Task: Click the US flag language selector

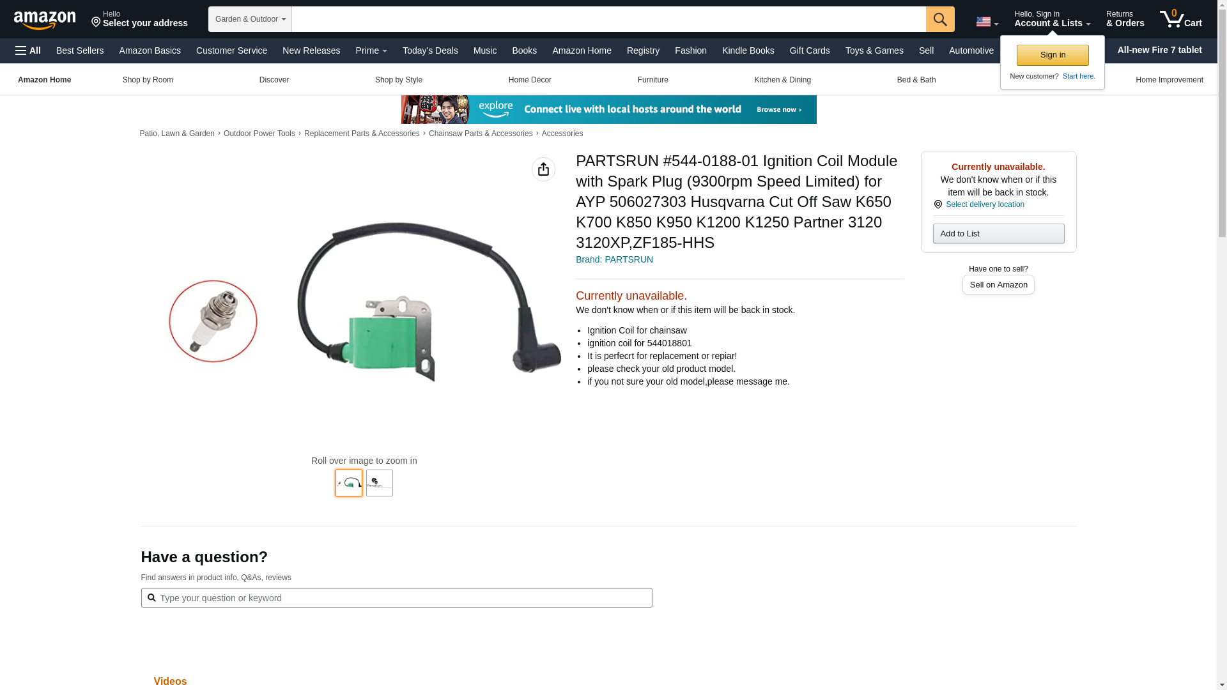Action: [x=987, y=22]
